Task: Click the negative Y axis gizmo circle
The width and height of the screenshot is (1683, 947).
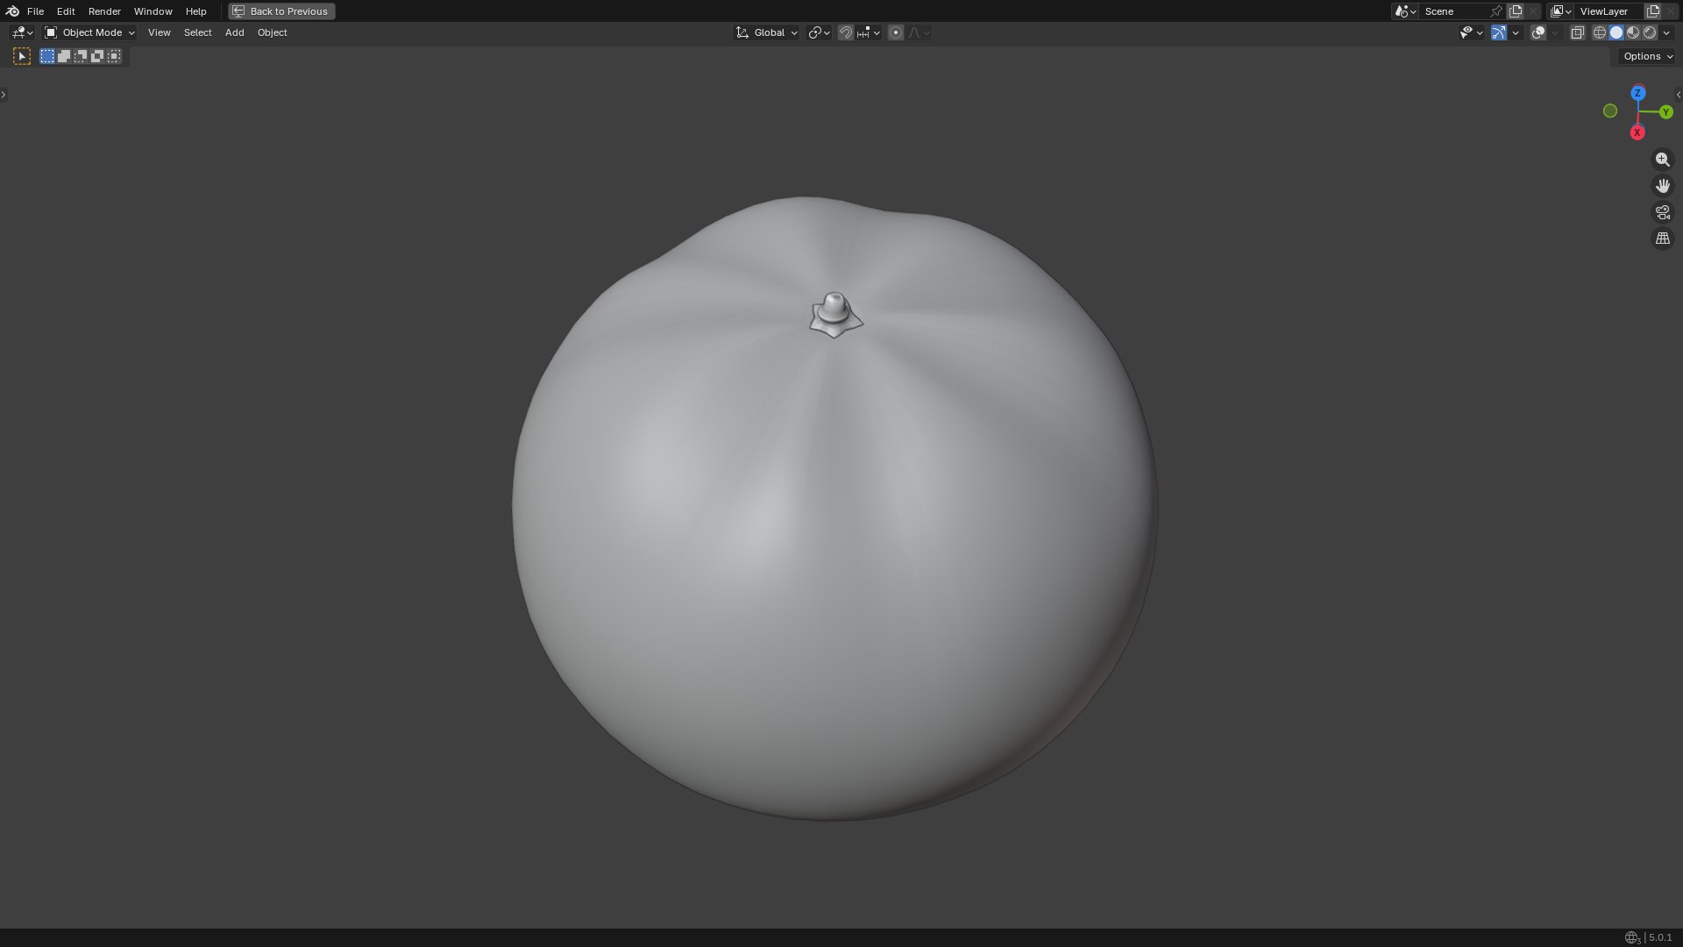Action: pos(1610,110)
